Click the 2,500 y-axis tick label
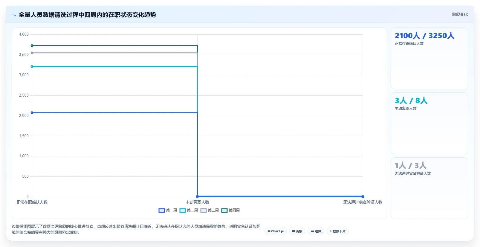480x247 pixels. pyautogui.click(x=24, y=95)
